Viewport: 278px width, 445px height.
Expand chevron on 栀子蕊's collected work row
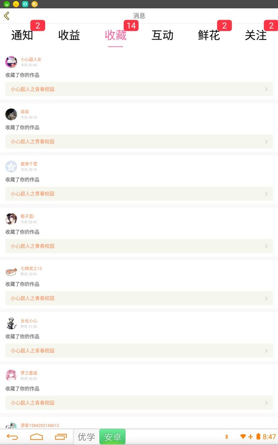click(266, 246)
